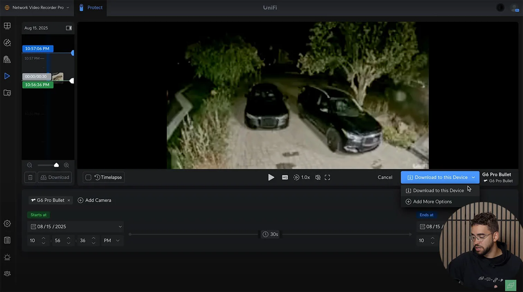The image size is (523, 292).
Task: Click the Download button below the timeline
Action: coord(55,177)
